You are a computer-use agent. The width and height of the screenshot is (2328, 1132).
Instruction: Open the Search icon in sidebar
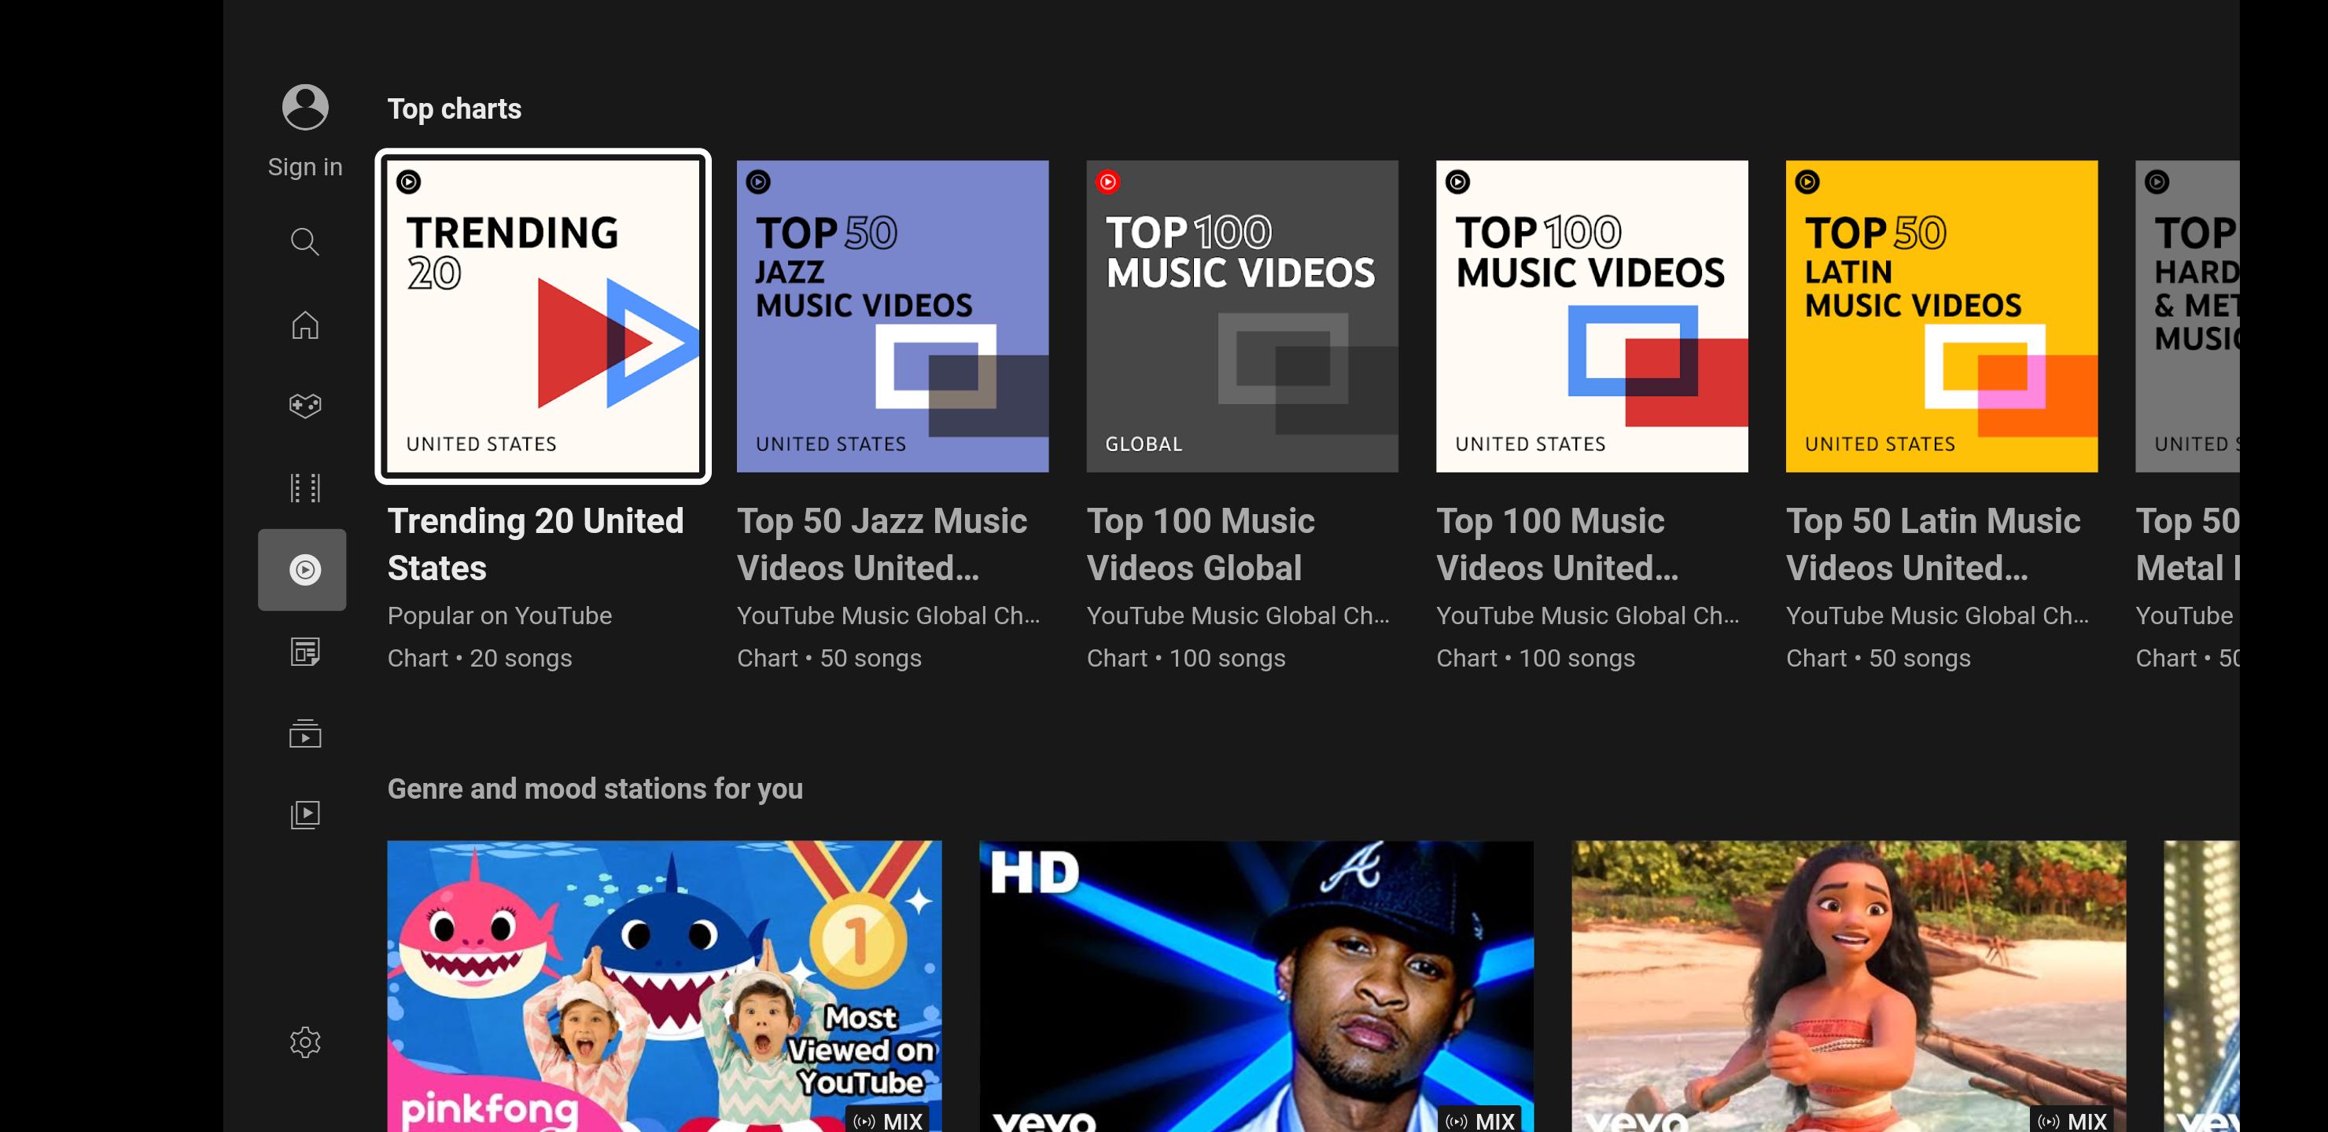click(304, 242)
